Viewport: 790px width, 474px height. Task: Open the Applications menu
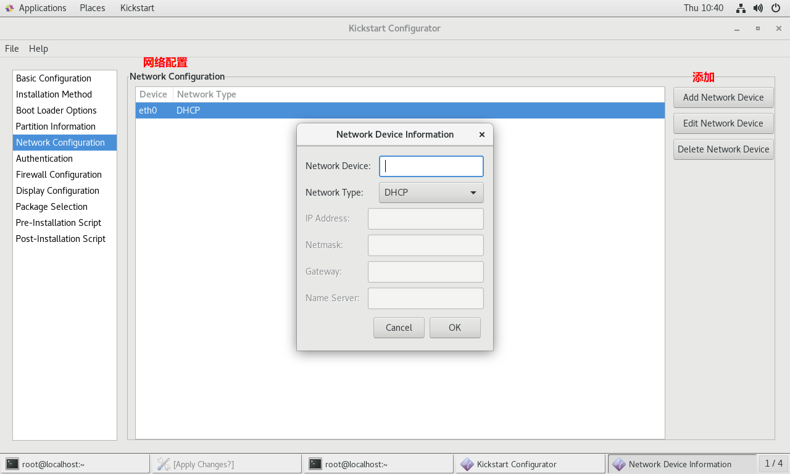click(43, 8)
